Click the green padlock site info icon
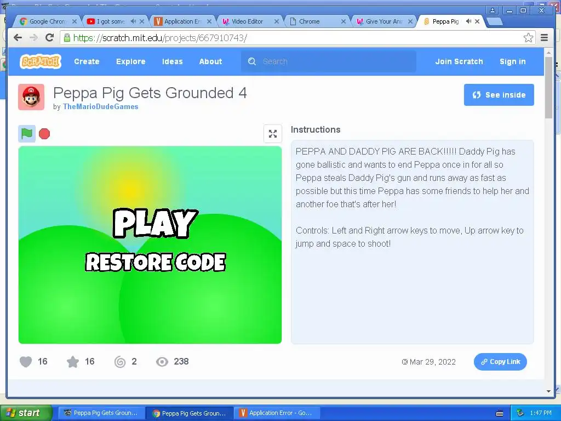561x421 pixels. [x=67, y=38]
